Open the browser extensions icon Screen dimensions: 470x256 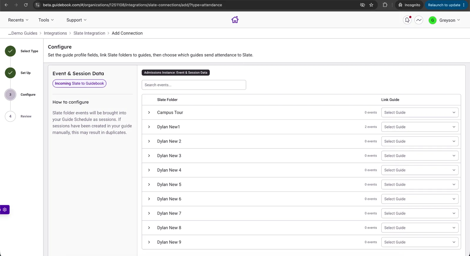pos(385,5)
